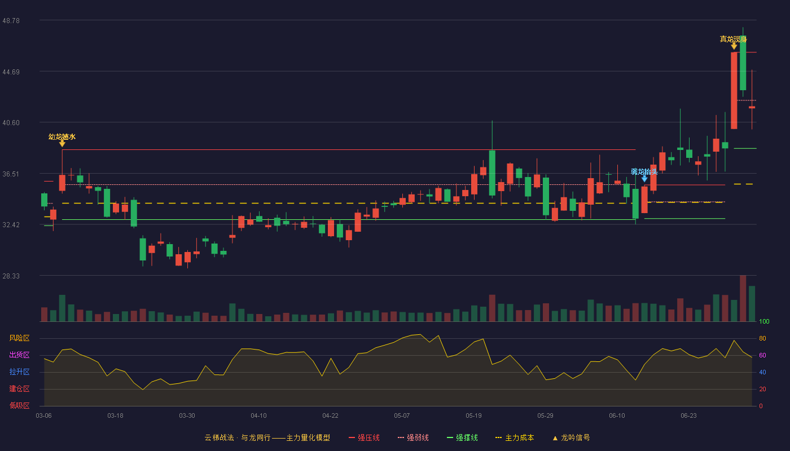Click the 真龙现身 signal arrow marker
This screenshot has width=790, height=451.
coord(734,46)
